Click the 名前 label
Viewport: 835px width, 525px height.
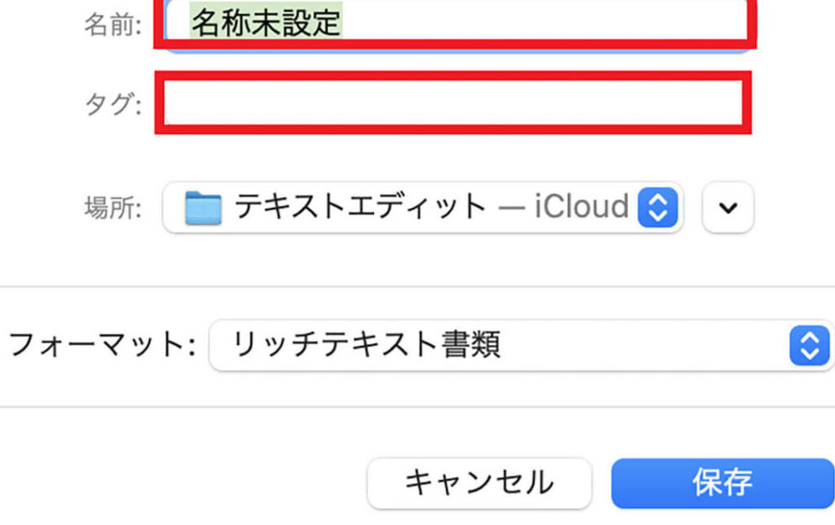point(113,24)
